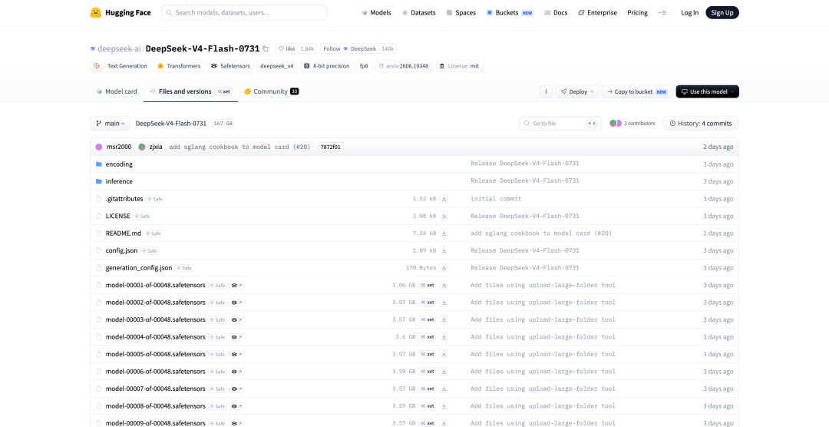Open generation_config.json file

point(139,268)
